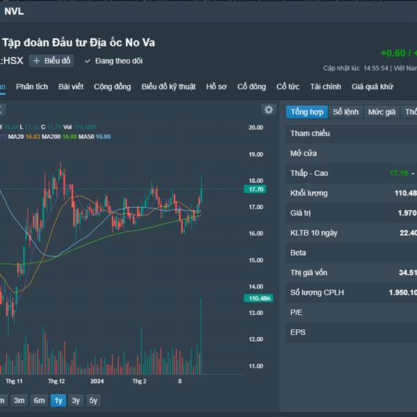Open the Biểu đồ kỹ thuật tab
The height and width of the screenshot is (417, 417).
pos(168,87)
